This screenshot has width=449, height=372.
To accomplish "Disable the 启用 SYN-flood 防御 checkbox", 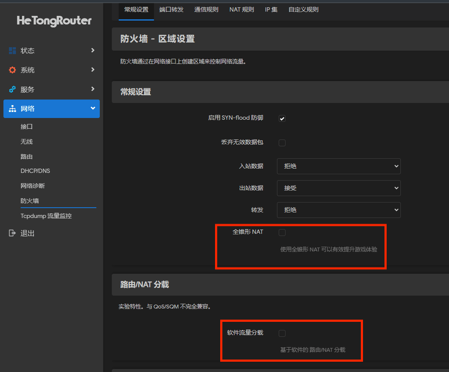I will [282, 118].
